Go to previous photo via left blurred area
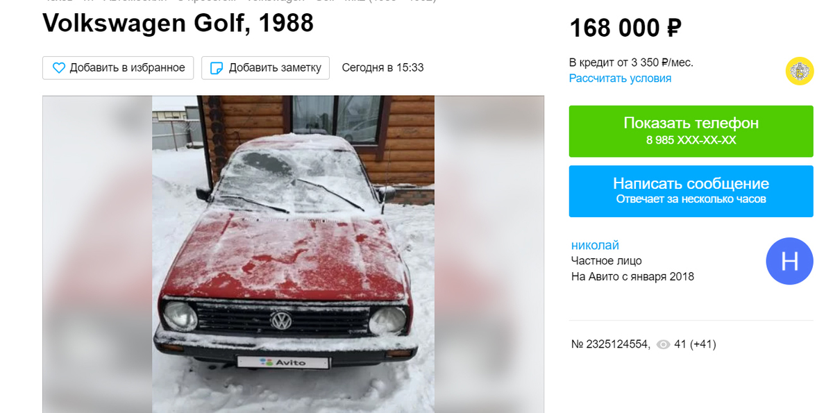The width and height of the screenshot is (833, 413). [97, 254]
